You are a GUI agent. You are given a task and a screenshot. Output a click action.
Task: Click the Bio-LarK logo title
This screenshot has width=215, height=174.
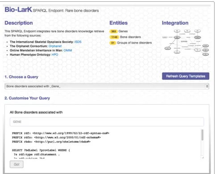(18, 10)
